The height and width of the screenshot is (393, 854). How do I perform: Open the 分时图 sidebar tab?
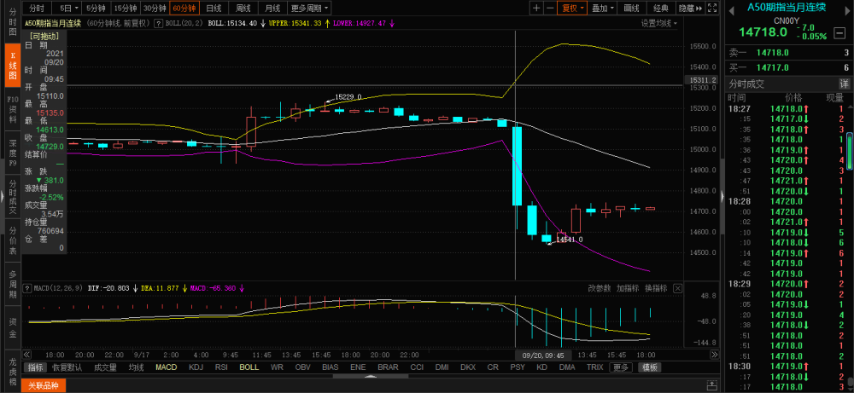13,22
